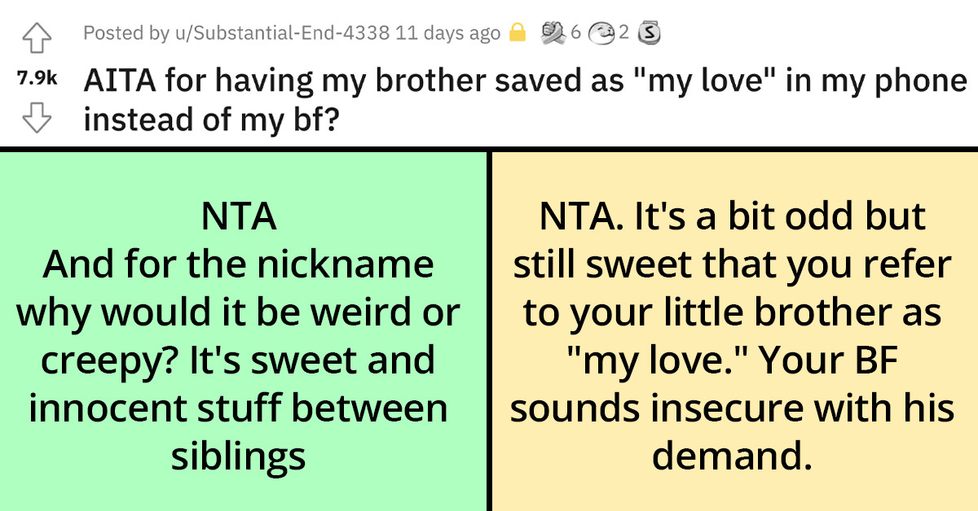Image resolution: width=978 pixels, height=511 pixels.
Task: Click the Helping Hand award icon
Action: coord(552,33)
